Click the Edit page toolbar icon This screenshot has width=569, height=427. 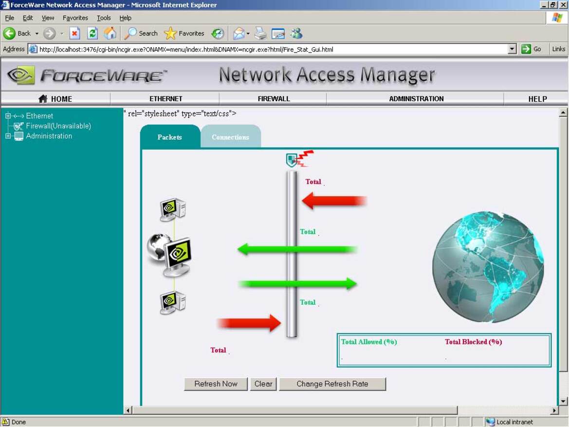point(278,34)
